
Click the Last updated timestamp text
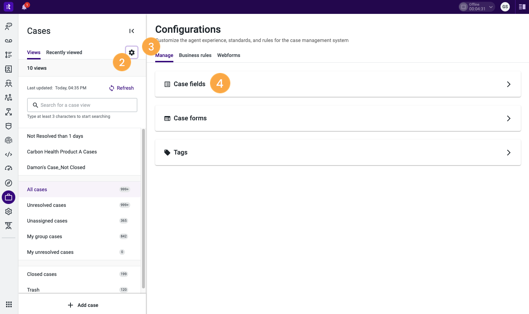pyautogui.click(x=57, y=88)
